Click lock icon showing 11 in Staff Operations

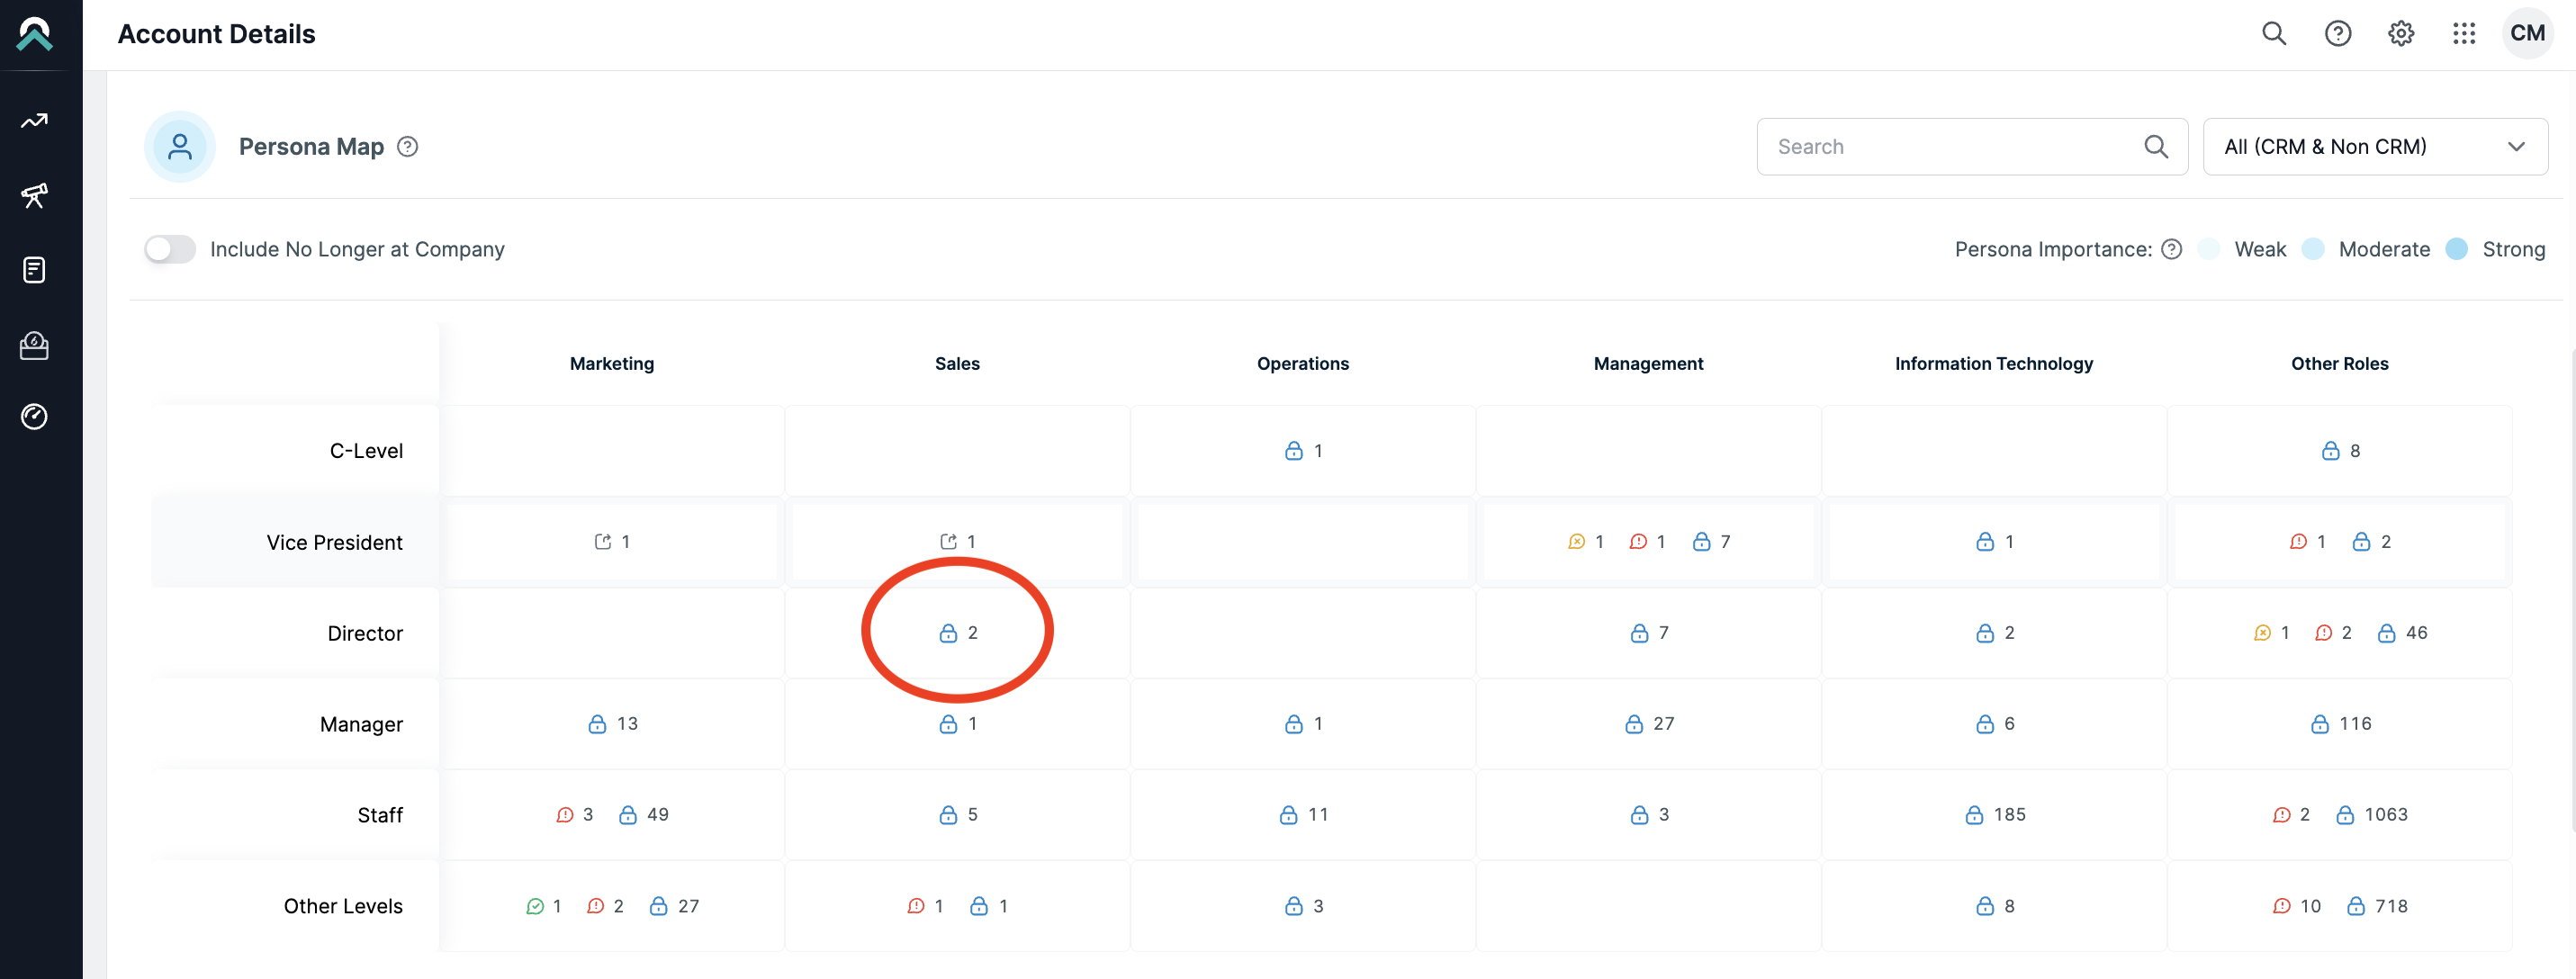tap(1289, 816)
